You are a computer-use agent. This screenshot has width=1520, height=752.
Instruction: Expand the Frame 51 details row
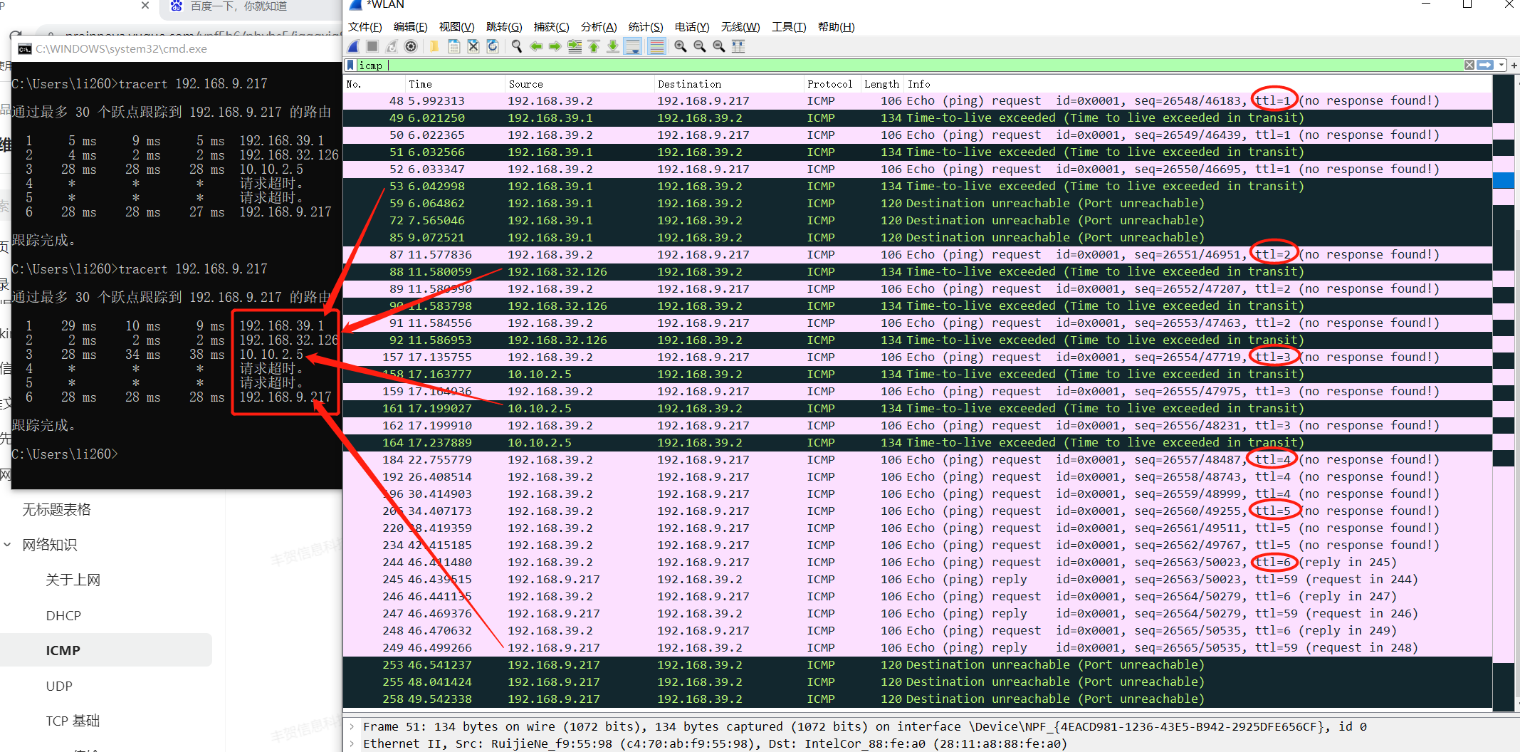tap(352, 726)
